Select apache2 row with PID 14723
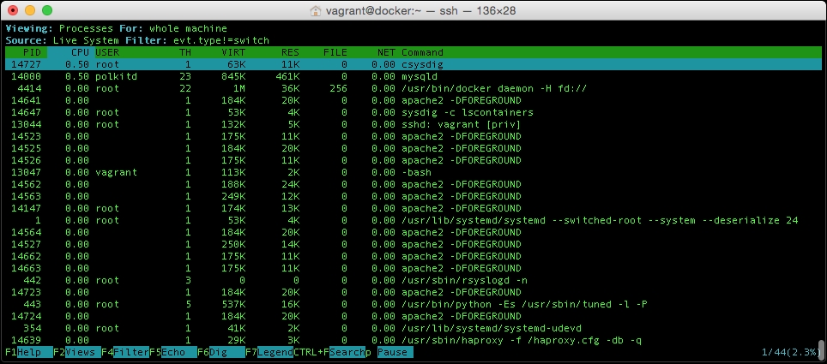 (413, 292)
